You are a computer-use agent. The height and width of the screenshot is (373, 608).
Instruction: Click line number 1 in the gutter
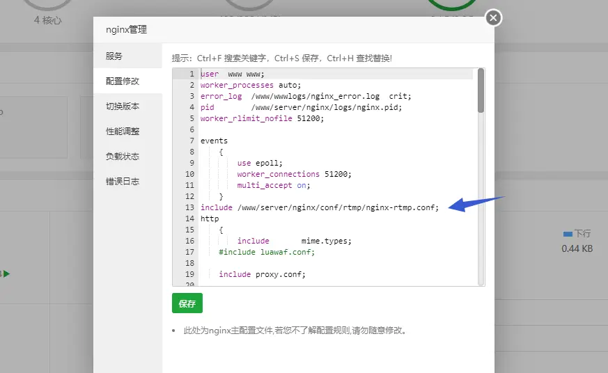tap(191, 74)
